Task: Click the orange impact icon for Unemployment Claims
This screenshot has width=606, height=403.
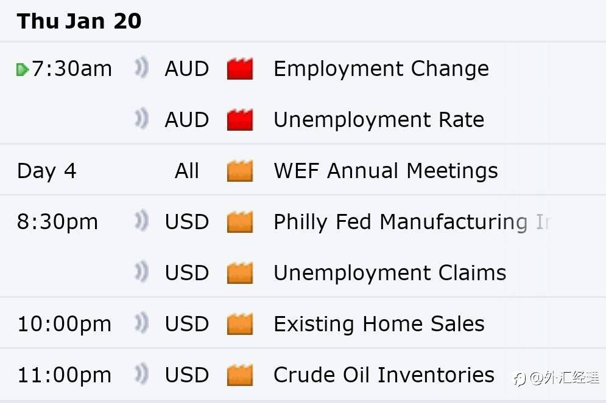Action: (x=240, y=273)
